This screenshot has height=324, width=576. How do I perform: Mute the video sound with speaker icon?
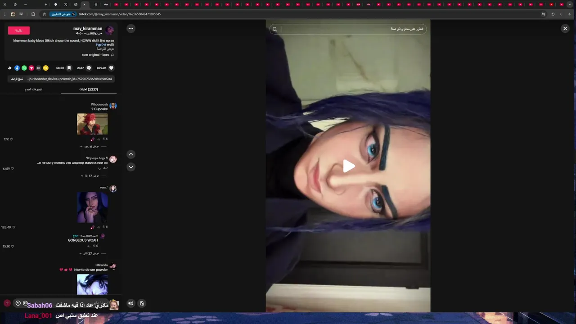tap(130, 303)
